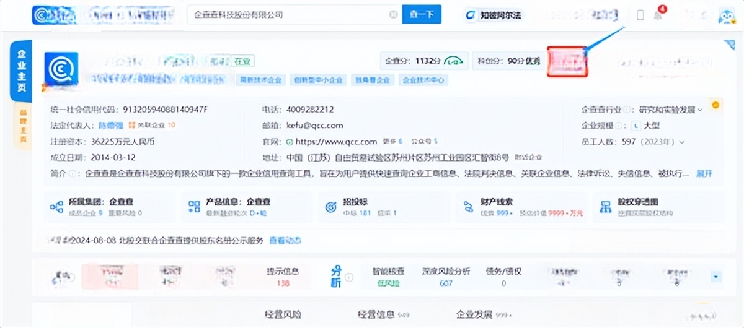Click the mobile phone icon in header

640,15
